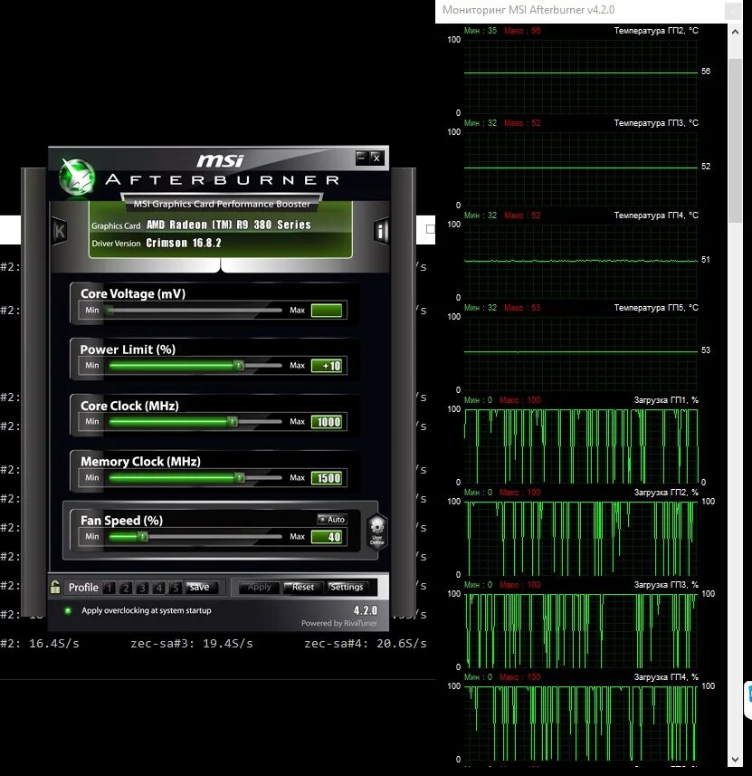
Task: Open Afterburner Settings
Action: tap(347, 587)
